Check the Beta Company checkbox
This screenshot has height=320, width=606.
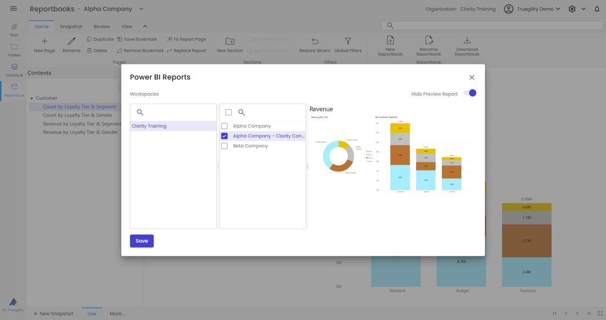pos(224,146)
